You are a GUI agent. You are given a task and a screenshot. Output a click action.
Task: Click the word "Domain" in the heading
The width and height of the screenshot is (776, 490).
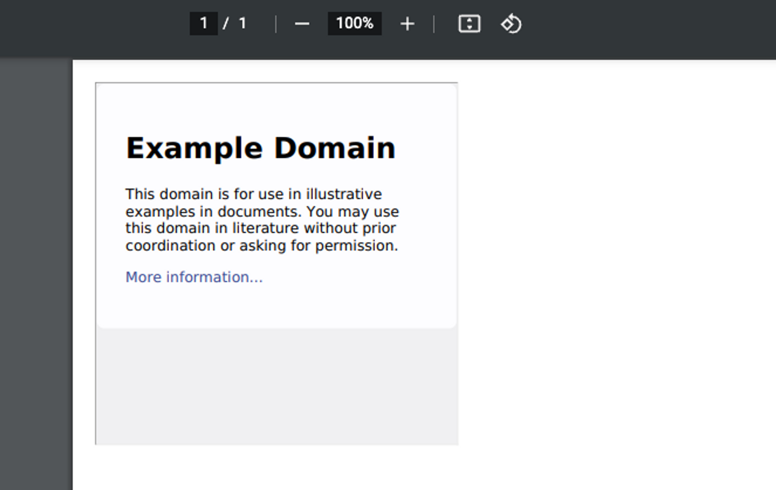click(334, 148)
